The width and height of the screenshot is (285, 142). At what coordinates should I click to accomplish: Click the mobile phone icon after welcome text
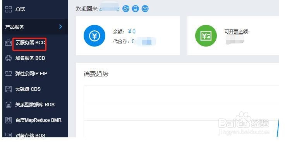click(x=136, y=9)
